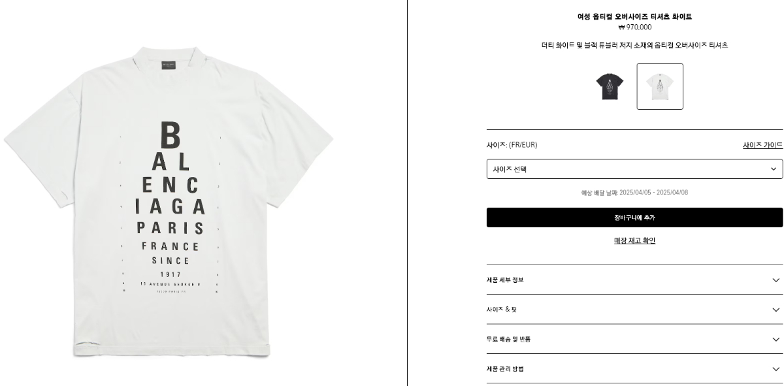Click the 사이즈: (FR/EUR) label
The height and width of the screenshot is (386, 784).
point(512,145)
